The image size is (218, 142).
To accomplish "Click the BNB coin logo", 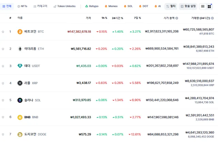I will point(20,117).
